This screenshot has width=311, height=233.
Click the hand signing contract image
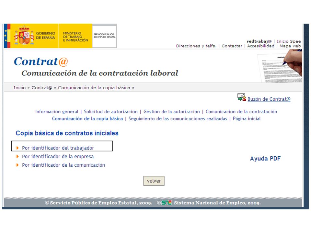[280, 66]
